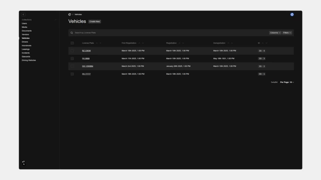Screen dimensions: 321x180
Task: Open the Columns dropdown
Action: click(x=275, y=33)
